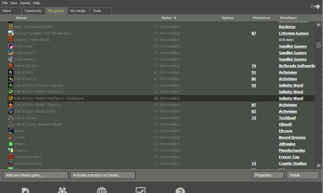Toggle favorite star for Cake Mania
323x193 pixels.
[x=156, y=46]
